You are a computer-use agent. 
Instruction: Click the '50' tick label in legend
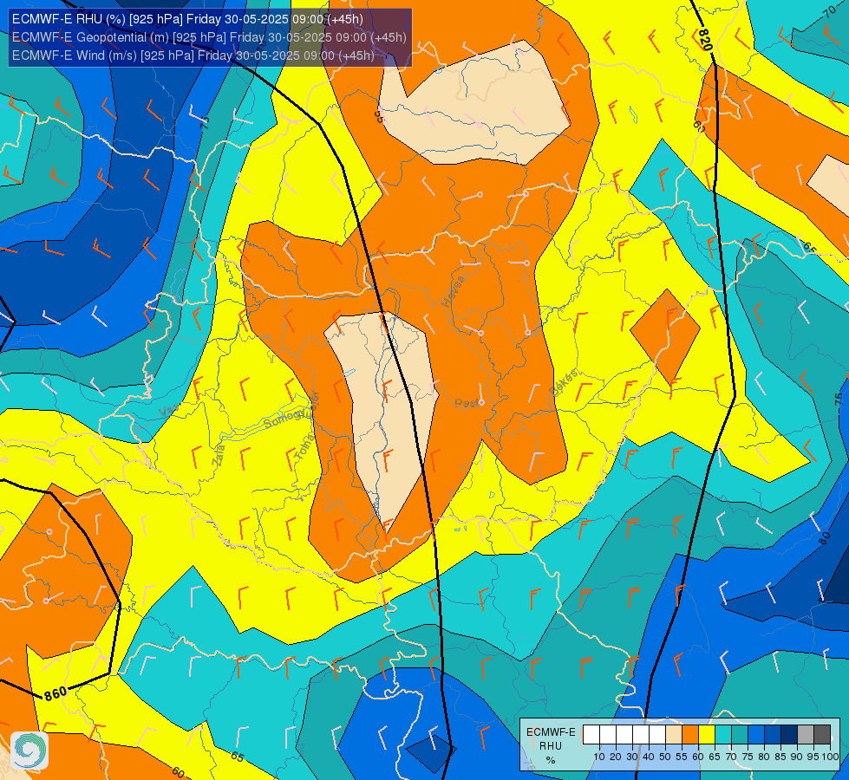coord(665,757)
